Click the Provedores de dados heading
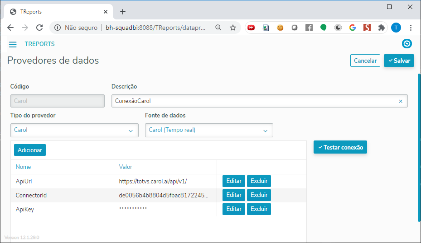421x243 pixels. [x=53, y=60]
